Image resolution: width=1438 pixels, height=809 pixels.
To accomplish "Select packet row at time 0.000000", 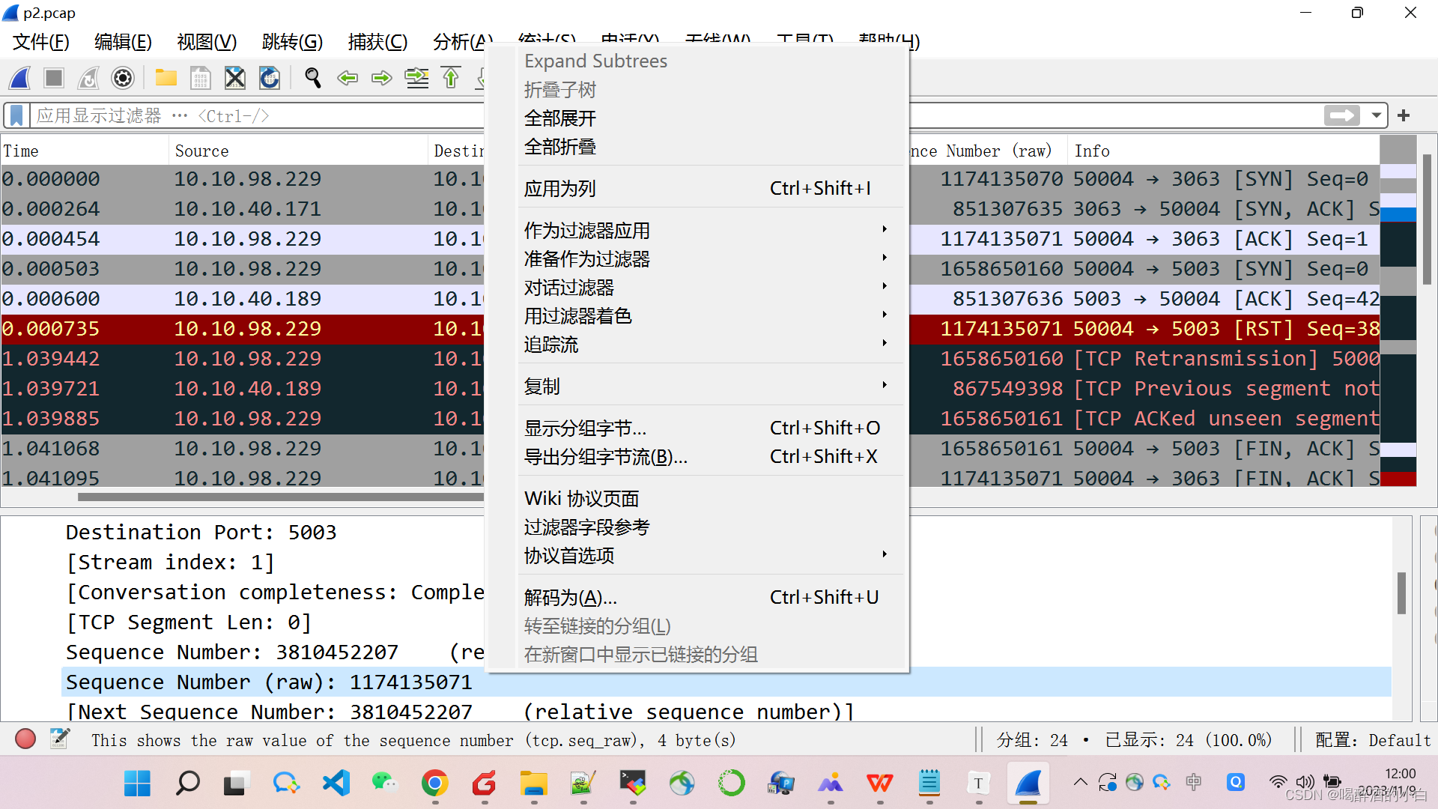I will pos(243,179).
